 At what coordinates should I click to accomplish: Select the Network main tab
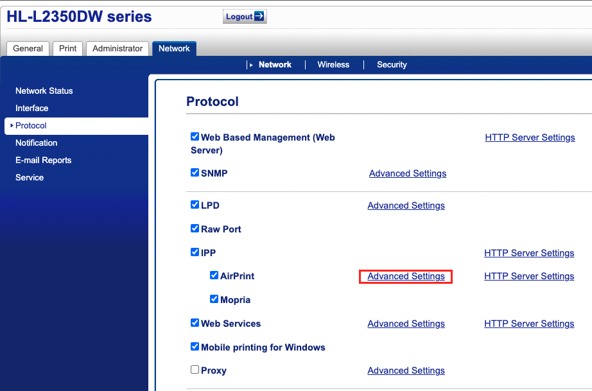(x=174, y=49)
